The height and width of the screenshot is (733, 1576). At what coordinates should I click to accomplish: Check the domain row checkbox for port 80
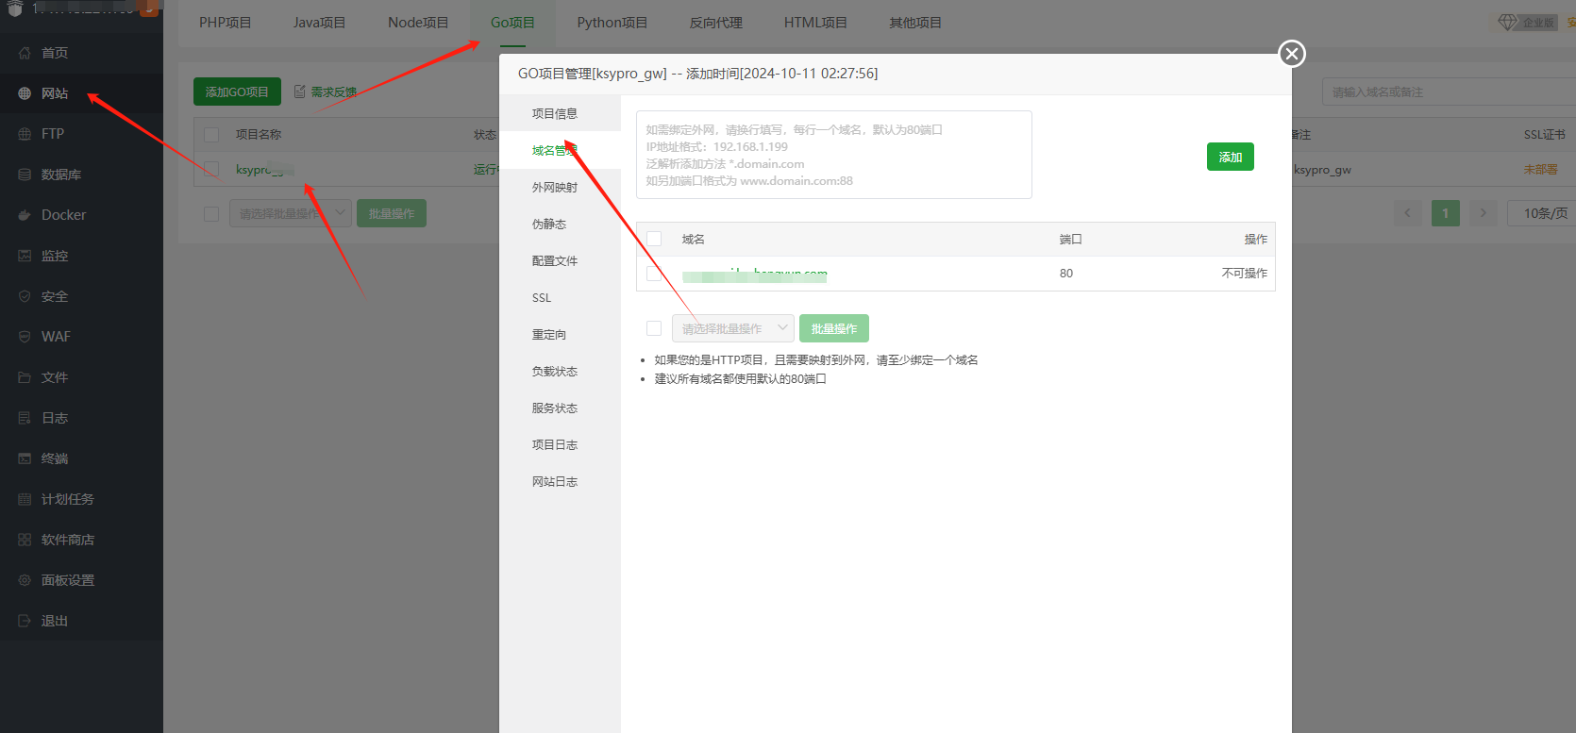(654, 274)
